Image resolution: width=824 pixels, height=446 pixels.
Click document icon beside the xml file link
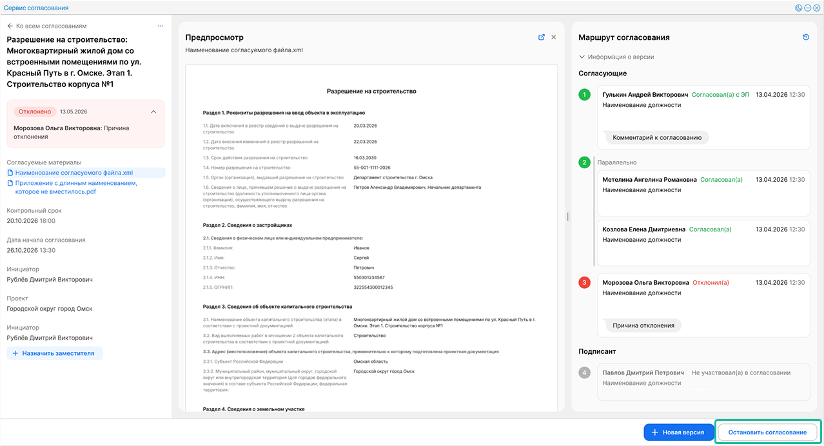click(x=10, y=173)
